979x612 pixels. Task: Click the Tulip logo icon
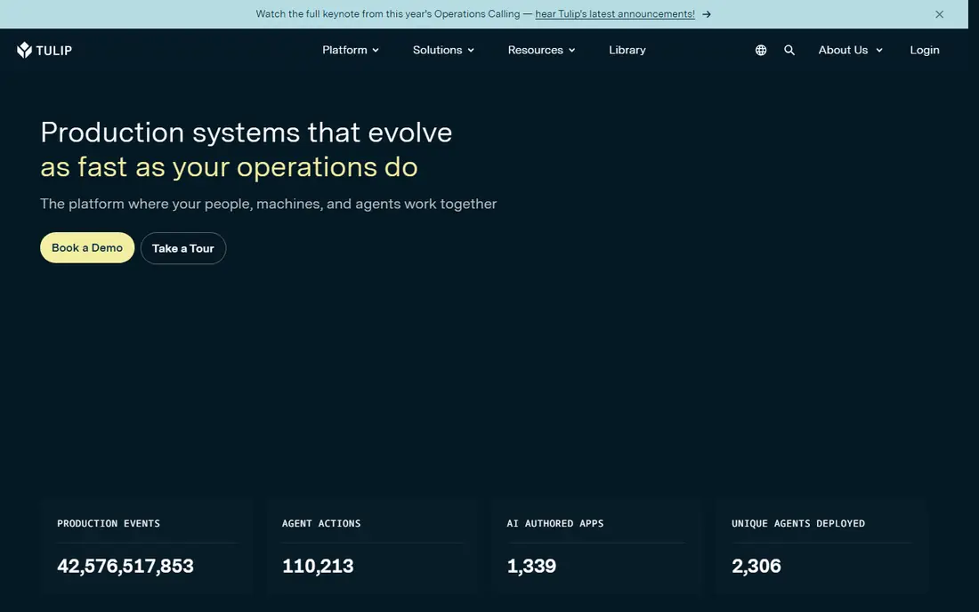coord(24,50)
